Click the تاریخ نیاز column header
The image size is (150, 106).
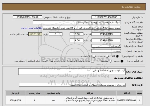(x=15, y=93)
